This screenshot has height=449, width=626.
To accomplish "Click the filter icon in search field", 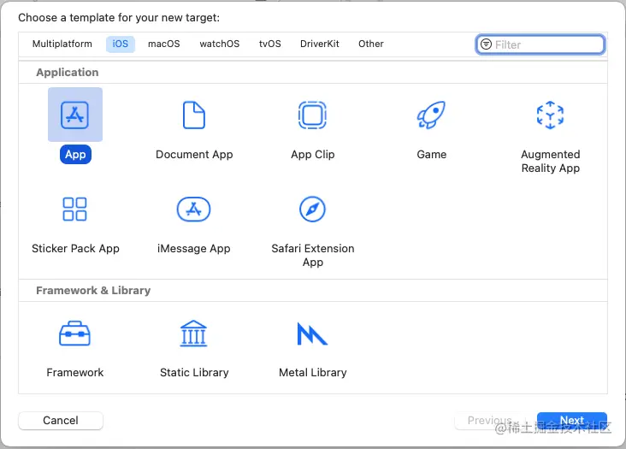I will point(486,44).
